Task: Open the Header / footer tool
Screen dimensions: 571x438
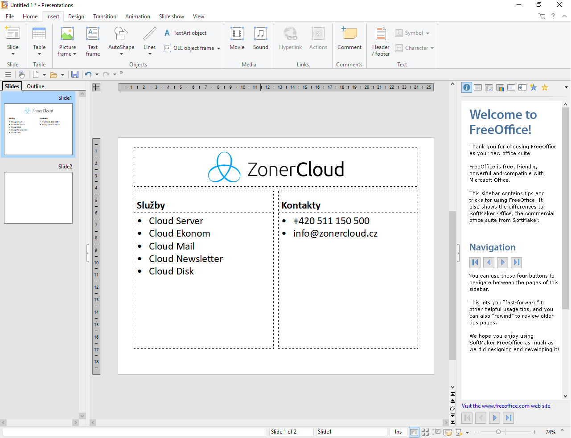Action: (x=381, y=41)
